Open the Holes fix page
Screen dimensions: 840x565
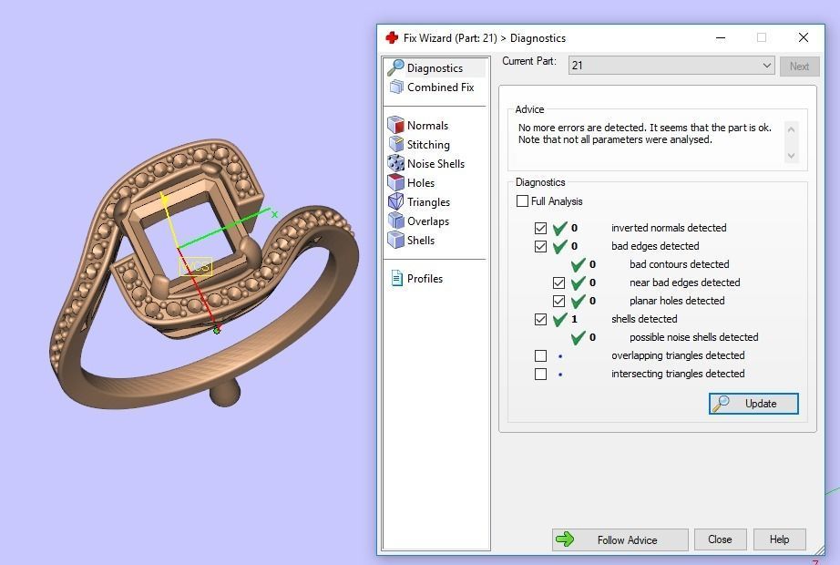421,183
